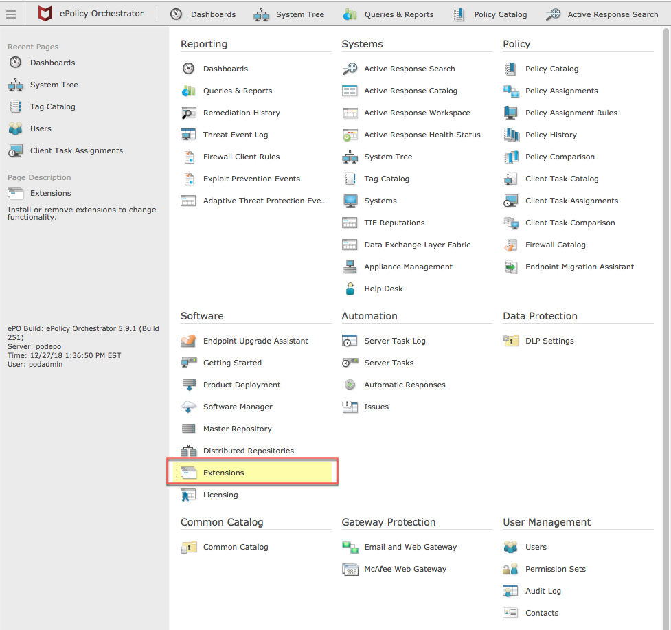
Task: Open Product Deployment menu entry
Action: (241, 385)
